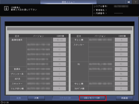This screenshot has height=104, width=139.
Task: Click the 管理者名 label
Action: point(100,10)
